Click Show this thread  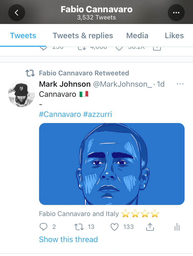(x=68, y=239)
